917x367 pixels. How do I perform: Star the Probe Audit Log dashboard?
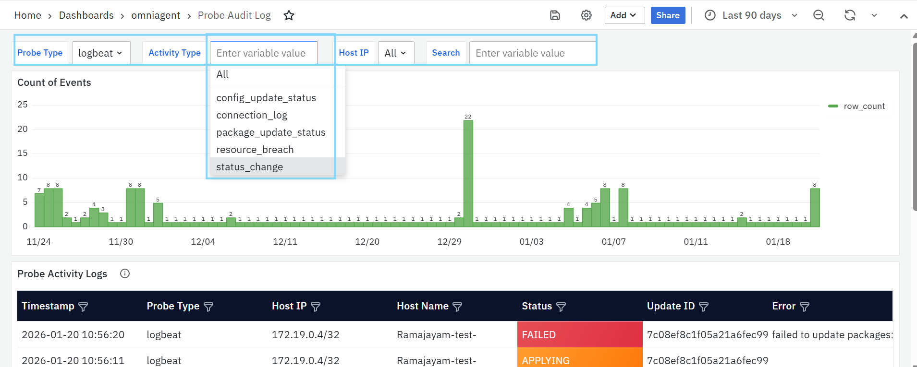pyautogui.click(x=289, y=15)
